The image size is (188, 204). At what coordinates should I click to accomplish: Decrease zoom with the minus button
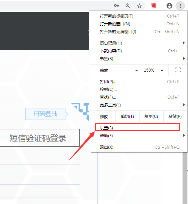pos(136,70)
